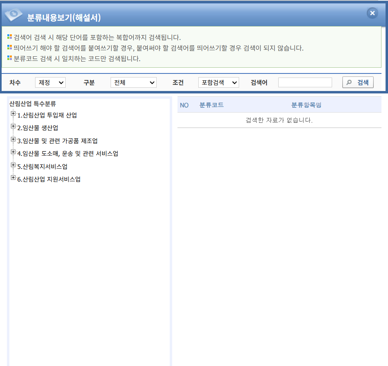Screen dimensions: 388x366
Task: Expand the 2.임산물 생산업 node
Action: click(x=13, y=126)
